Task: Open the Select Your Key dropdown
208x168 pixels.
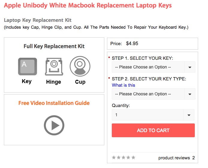Action: [x=153, y=67]
